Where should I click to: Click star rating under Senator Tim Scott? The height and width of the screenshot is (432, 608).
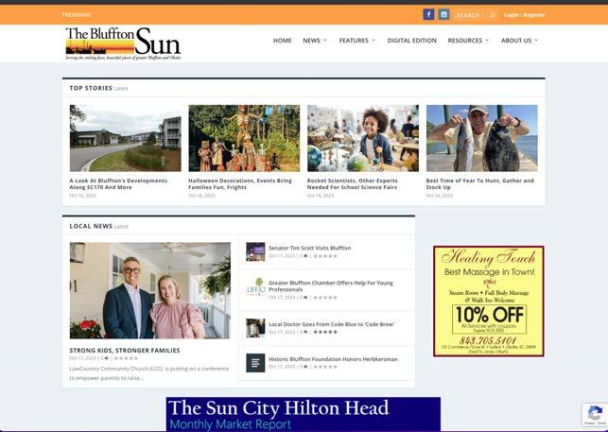point(325,256)
